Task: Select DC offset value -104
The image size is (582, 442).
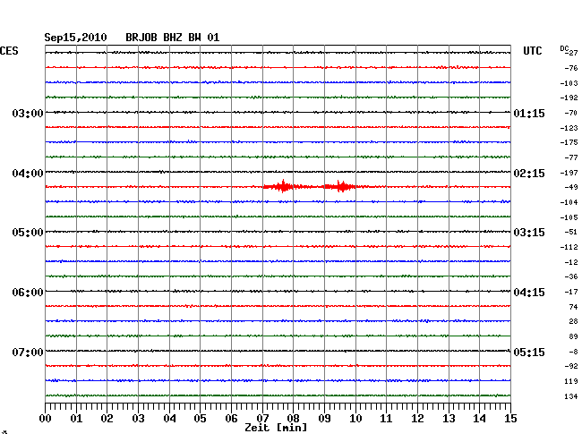Action: pos(569,202)
